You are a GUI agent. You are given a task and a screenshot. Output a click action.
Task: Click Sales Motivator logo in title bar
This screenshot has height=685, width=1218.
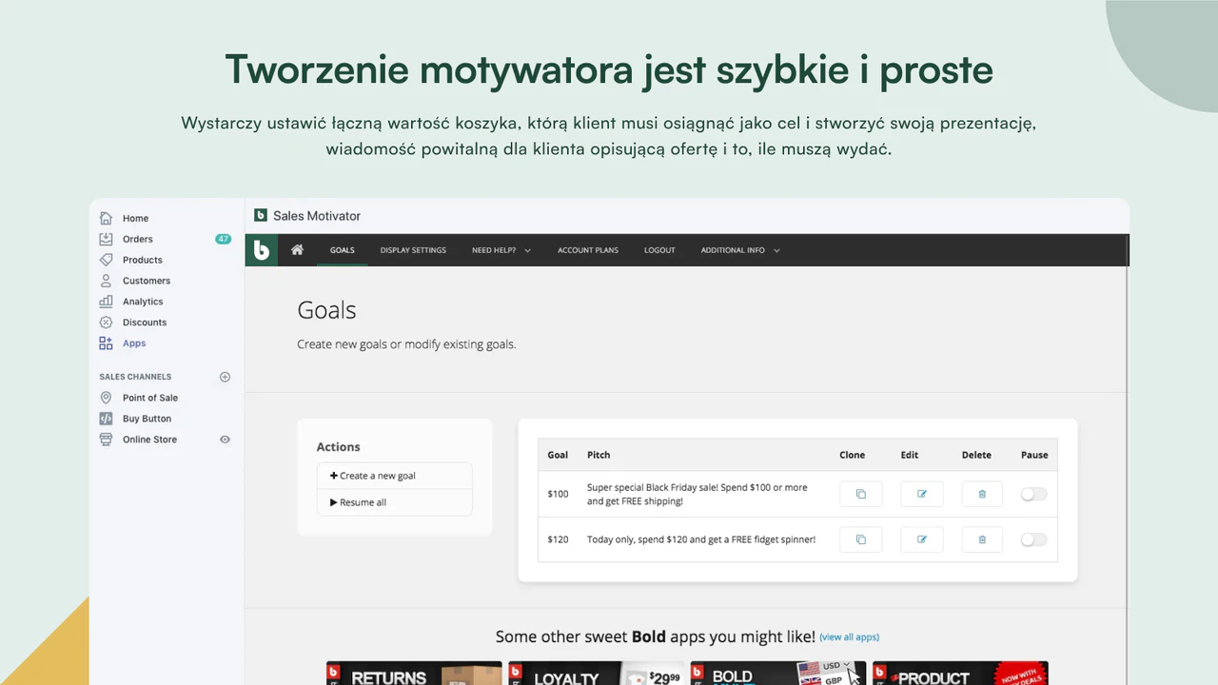[261, 216]
